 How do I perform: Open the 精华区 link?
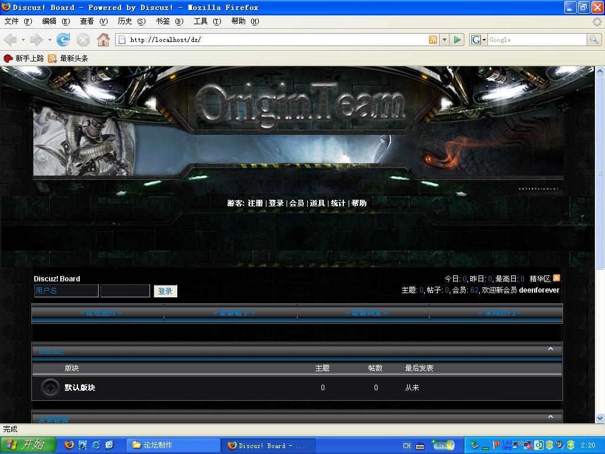pyautogui.click(x=540, y=279)
